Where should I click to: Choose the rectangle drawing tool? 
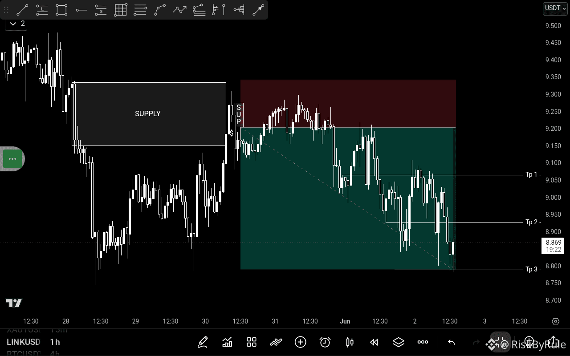pyautogui.click(x=61, y=9)
